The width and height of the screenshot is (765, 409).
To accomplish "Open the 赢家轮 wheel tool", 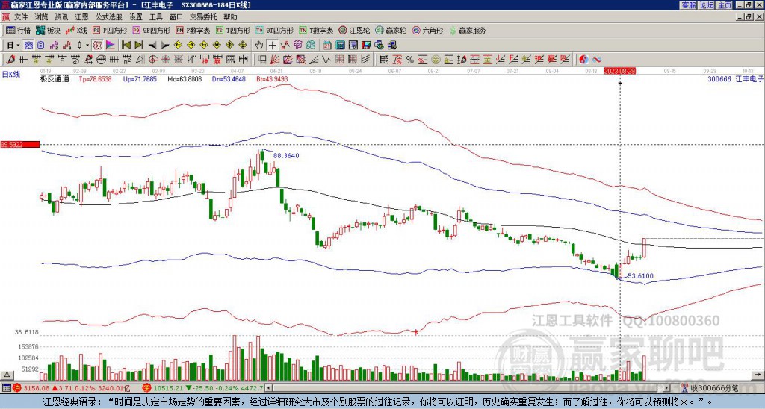I will point(391,30).
